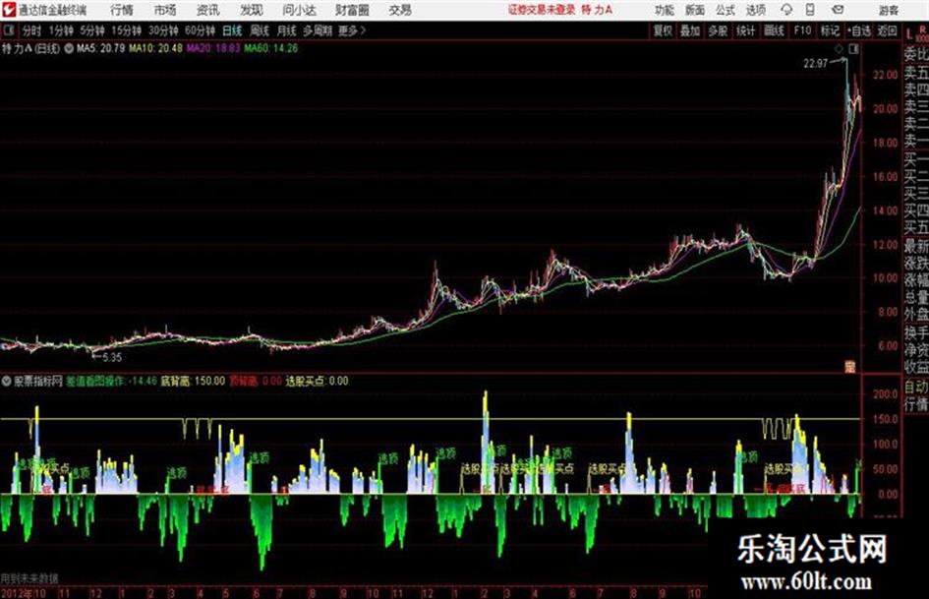This screenshot has width=929, height=599.
Task: Click the diamond icon at chart top-right
Action: tap(839, 49)
